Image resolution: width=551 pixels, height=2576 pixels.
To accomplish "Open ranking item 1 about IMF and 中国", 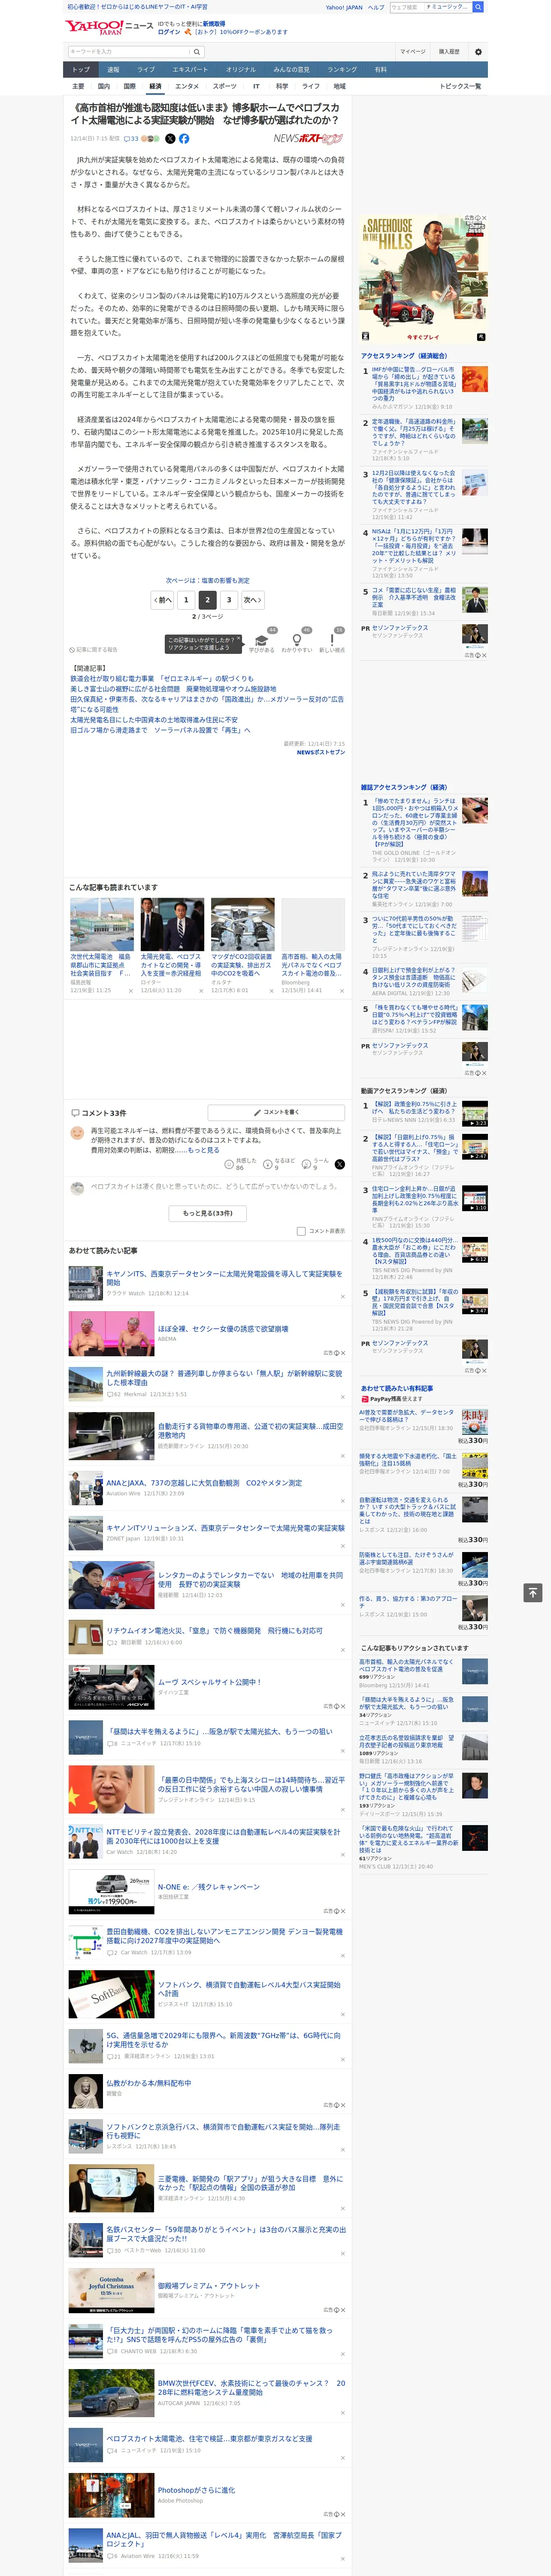I will (x=414, y=383).
